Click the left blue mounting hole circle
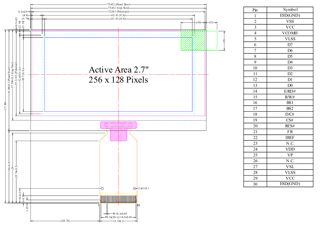 [102, 188]
